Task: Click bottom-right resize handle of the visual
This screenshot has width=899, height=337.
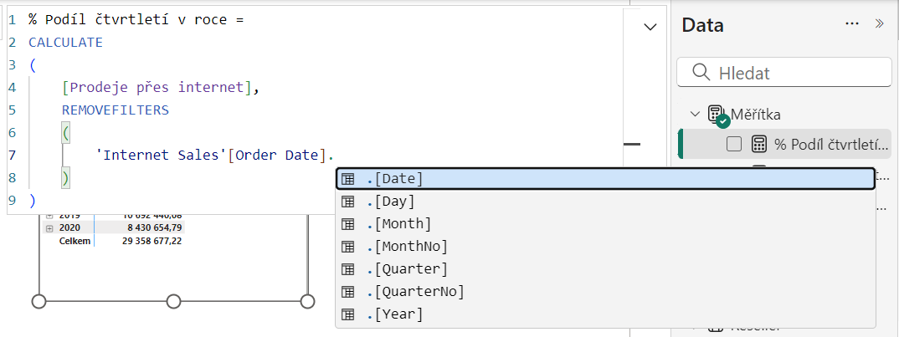Action: [x=307, y=301]
